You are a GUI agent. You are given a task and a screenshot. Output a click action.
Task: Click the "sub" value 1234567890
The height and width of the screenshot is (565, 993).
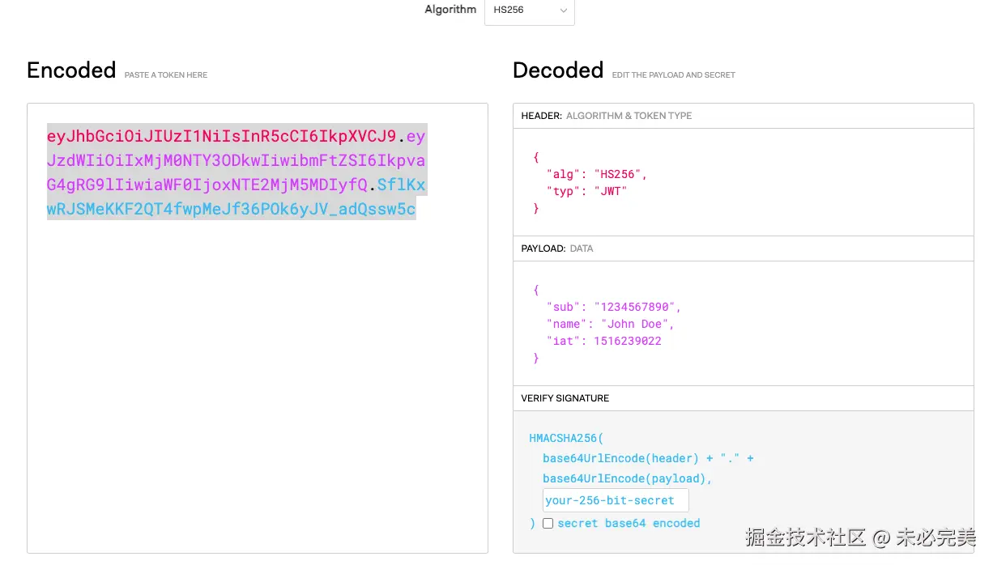(x=637, y=307)
